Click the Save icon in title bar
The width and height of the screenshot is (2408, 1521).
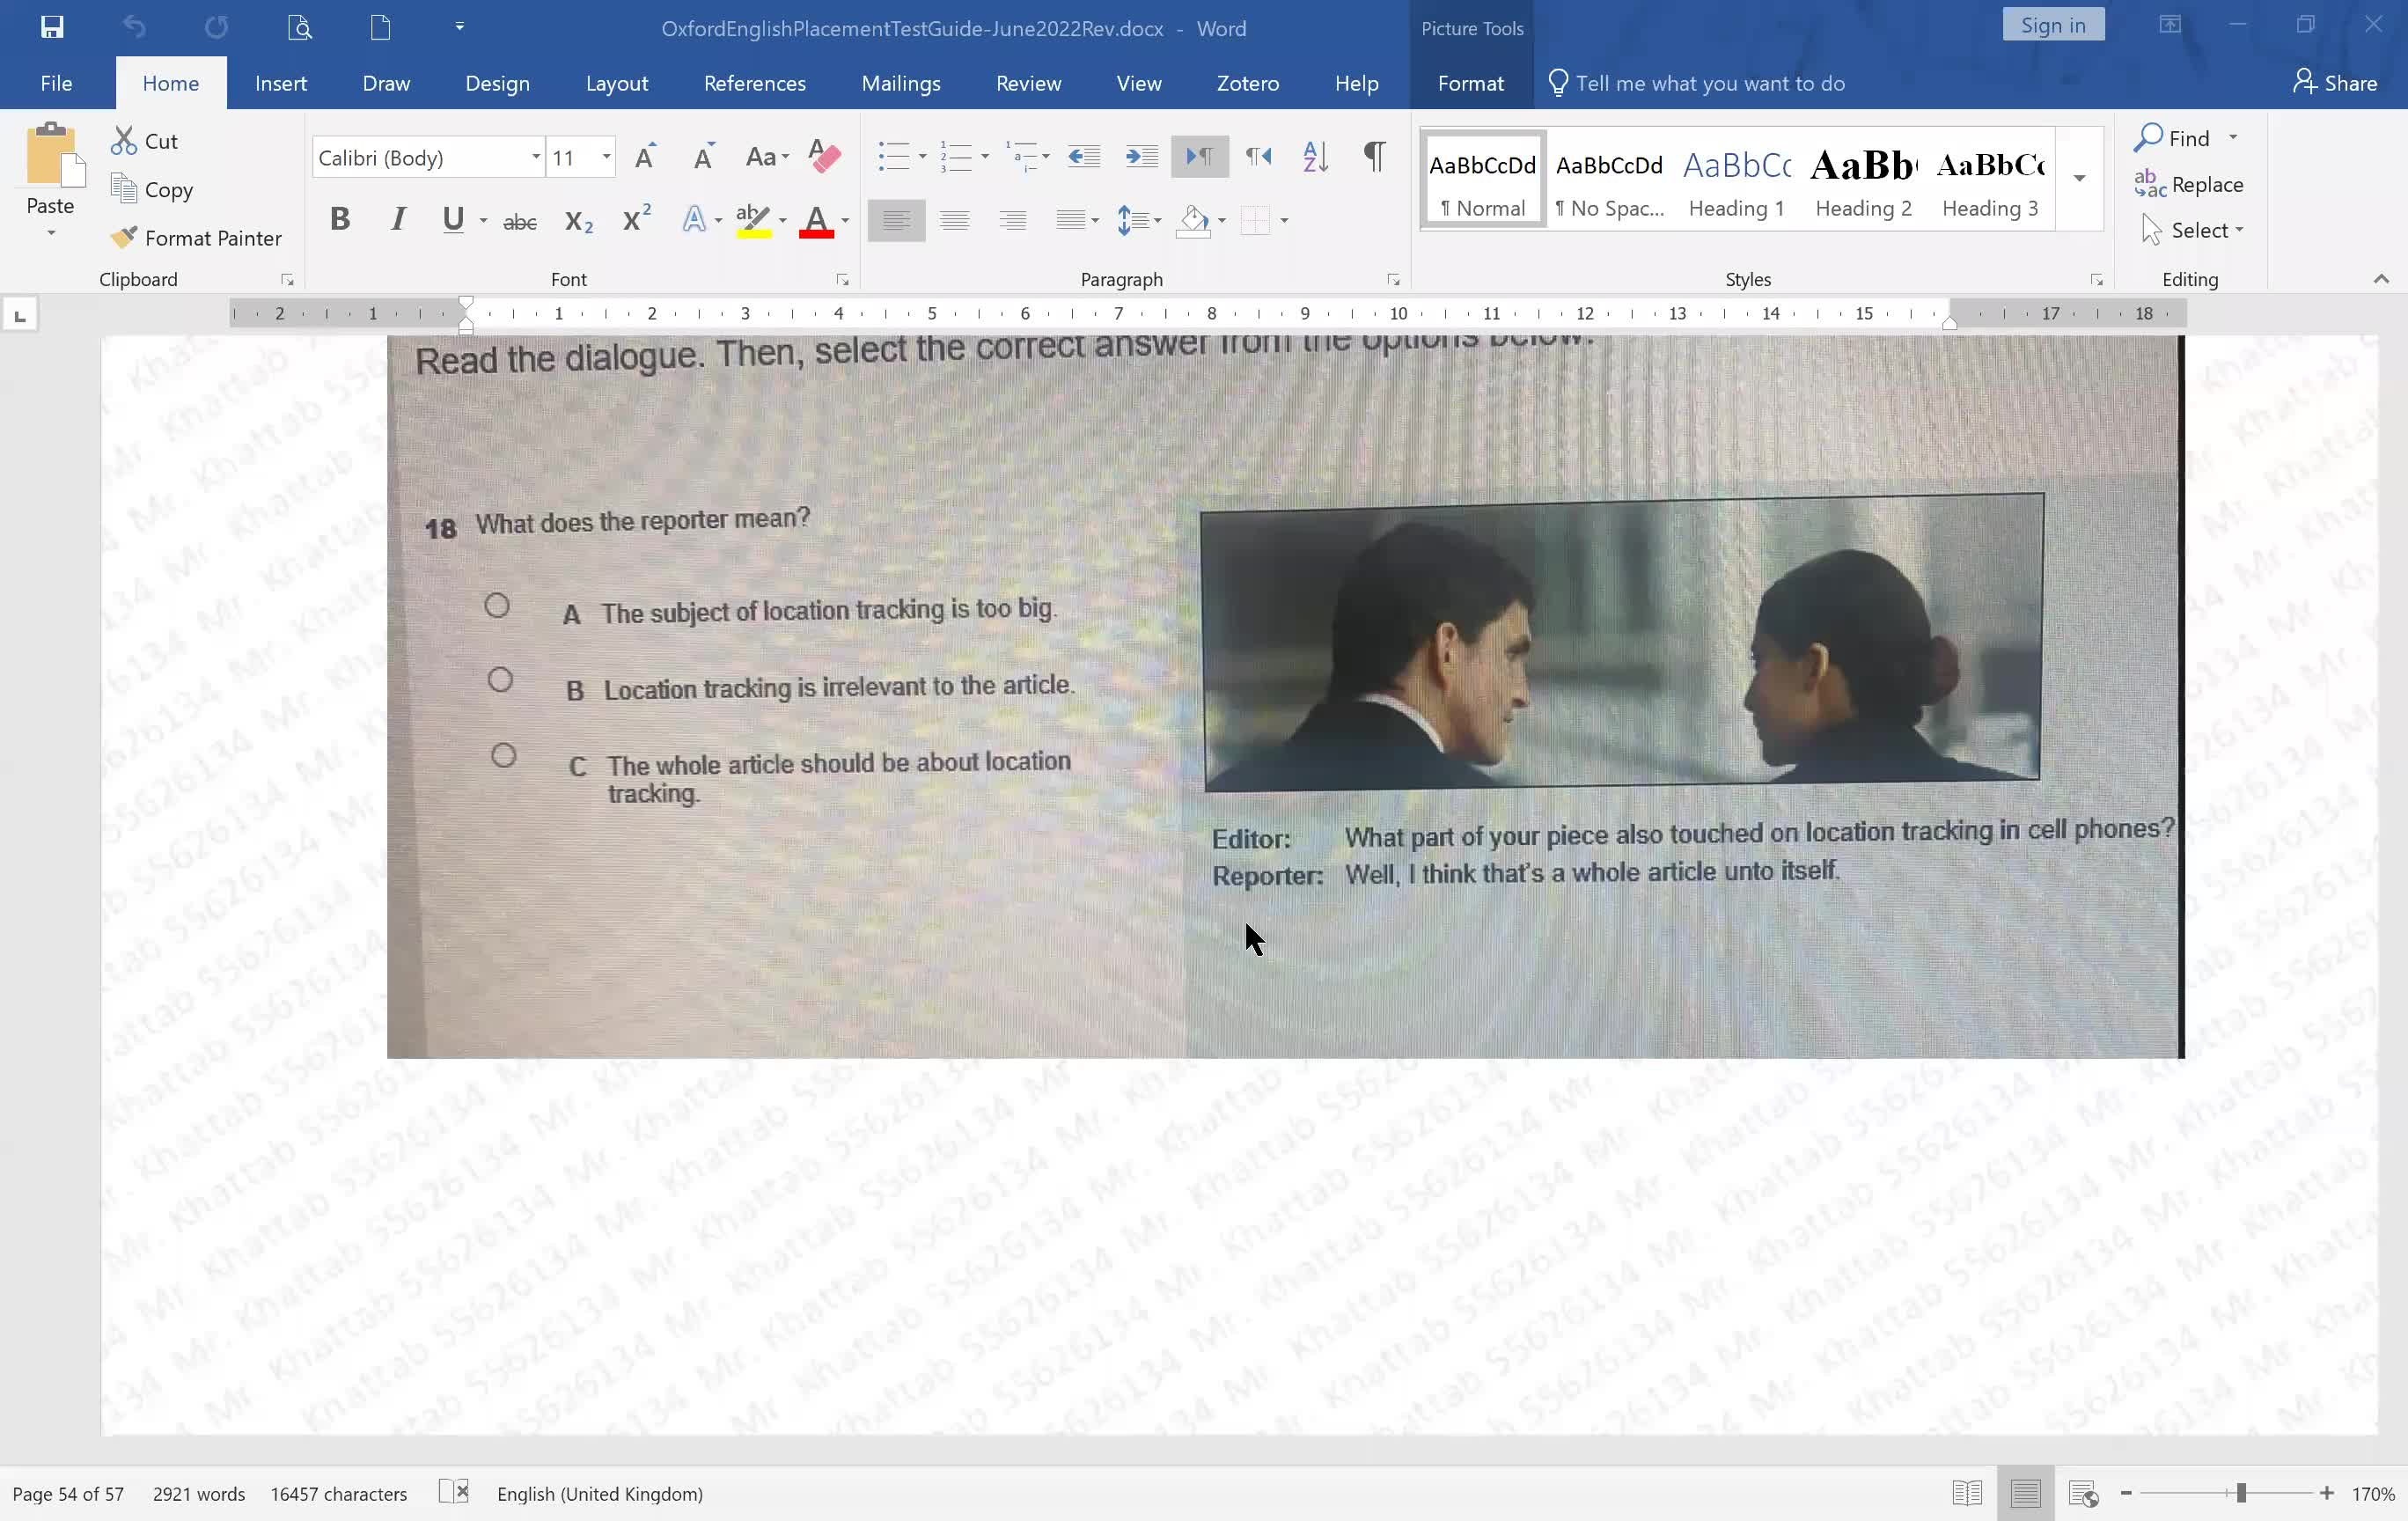[x=52, y=27]
